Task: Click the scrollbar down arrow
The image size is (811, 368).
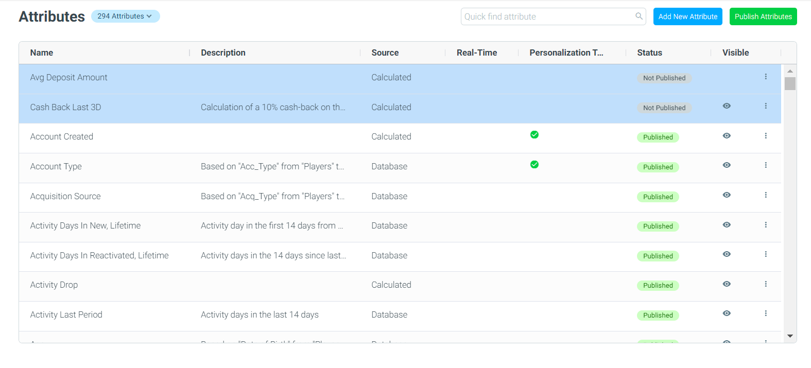Action: click(790, 336)
